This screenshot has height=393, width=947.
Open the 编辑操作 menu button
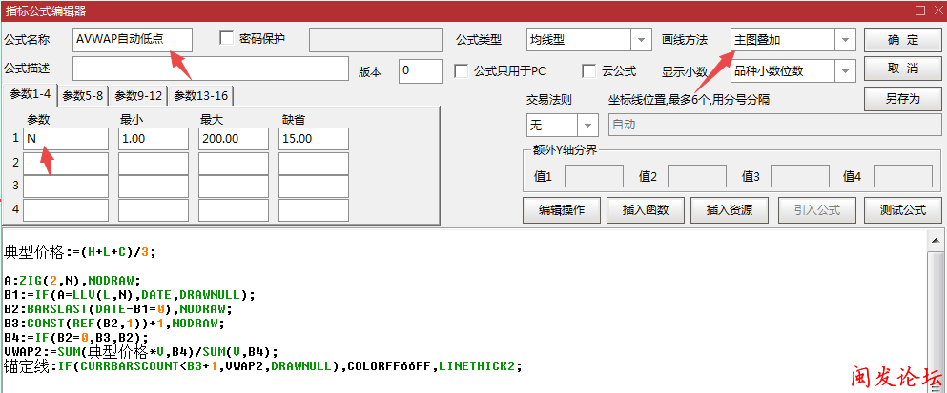(x=561, y=209)
